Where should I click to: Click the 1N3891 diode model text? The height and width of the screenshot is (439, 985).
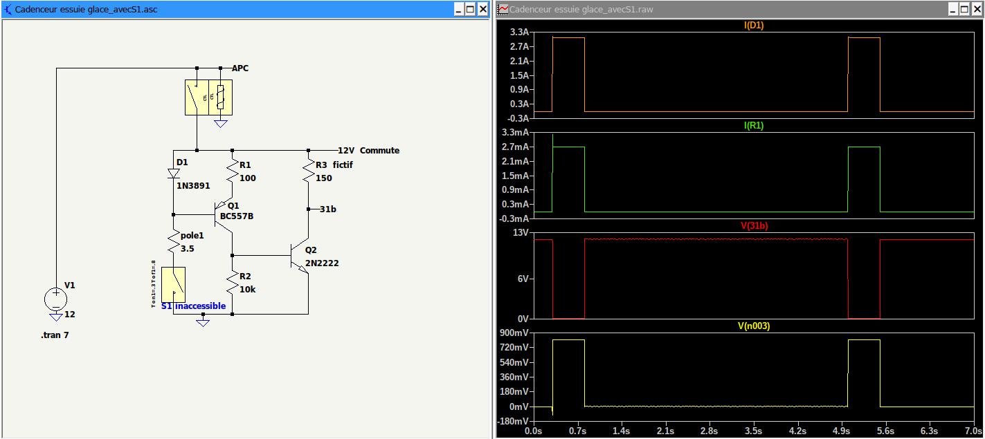point(193,186)
